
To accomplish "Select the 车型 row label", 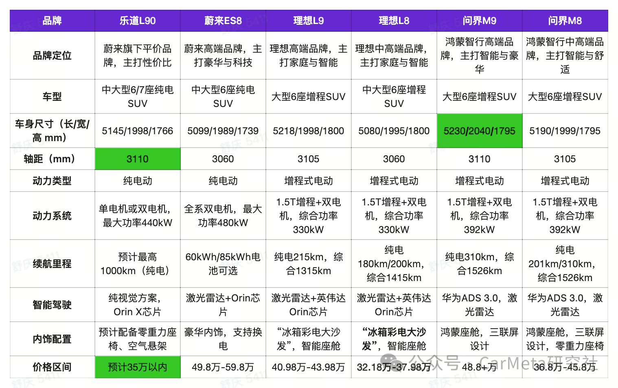I will [x=52, y=96].
